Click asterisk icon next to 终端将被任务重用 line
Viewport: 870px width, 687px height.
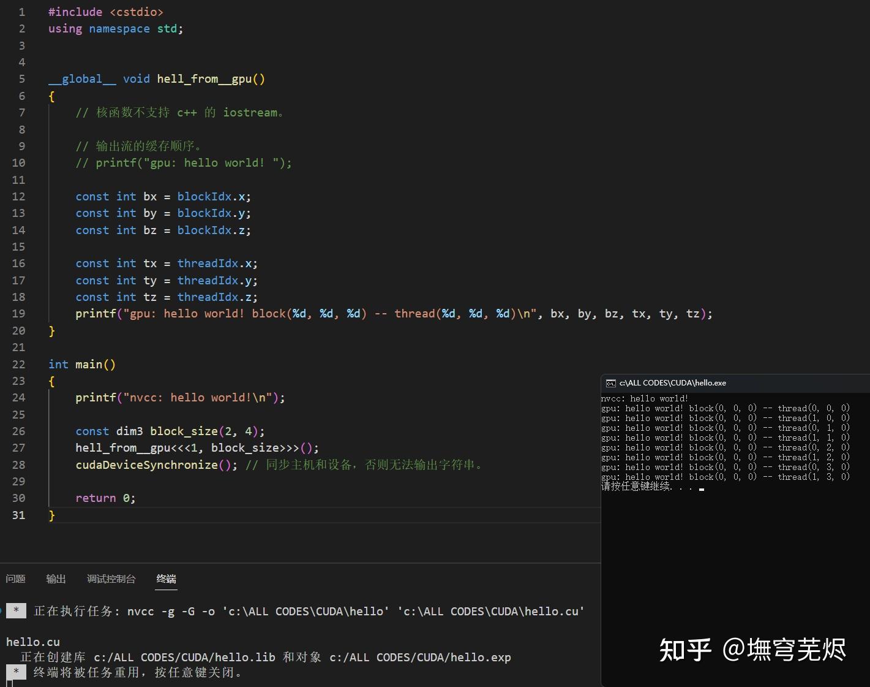16,672
